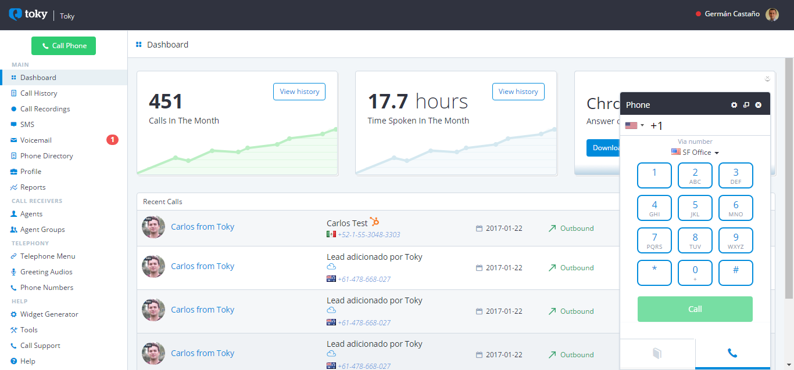Click the Toky logo in header
Screen dimensions: 794x370
[x=28, y=14]
